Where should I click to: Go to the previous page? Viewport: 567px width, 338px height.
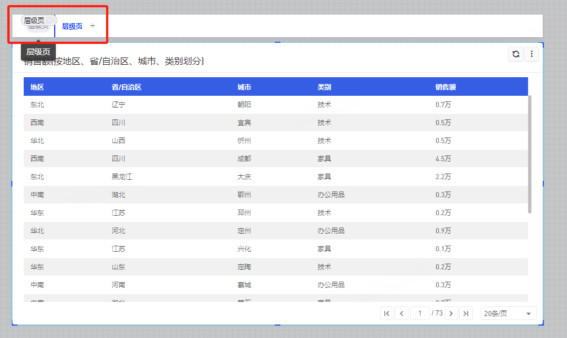(x=402, y=313)
